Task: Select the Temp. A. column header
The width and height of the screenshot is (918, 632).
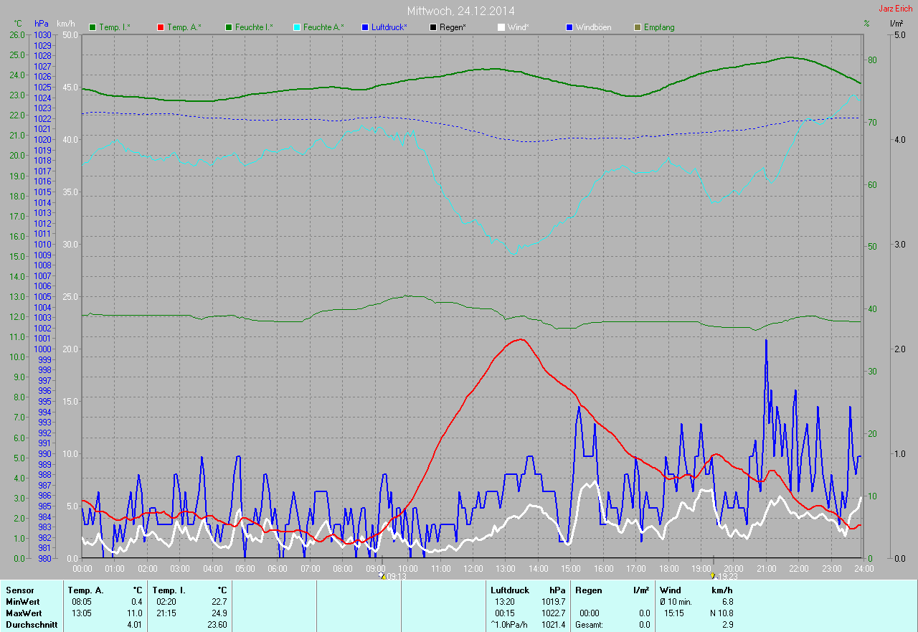Action: pos(85,590)
